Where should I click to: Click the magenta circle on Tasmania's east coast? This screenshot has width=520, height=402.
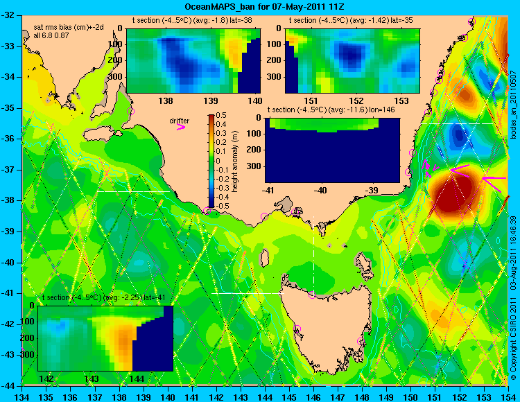click(x=361, y=341)
